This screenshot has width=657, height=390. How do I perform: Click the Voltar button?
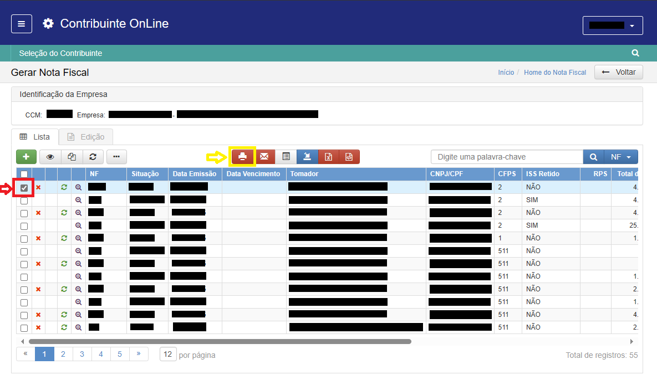click(618, 72)
